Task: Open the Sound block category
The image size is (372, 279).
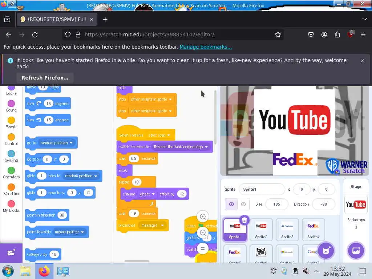Action: [11, 106]
